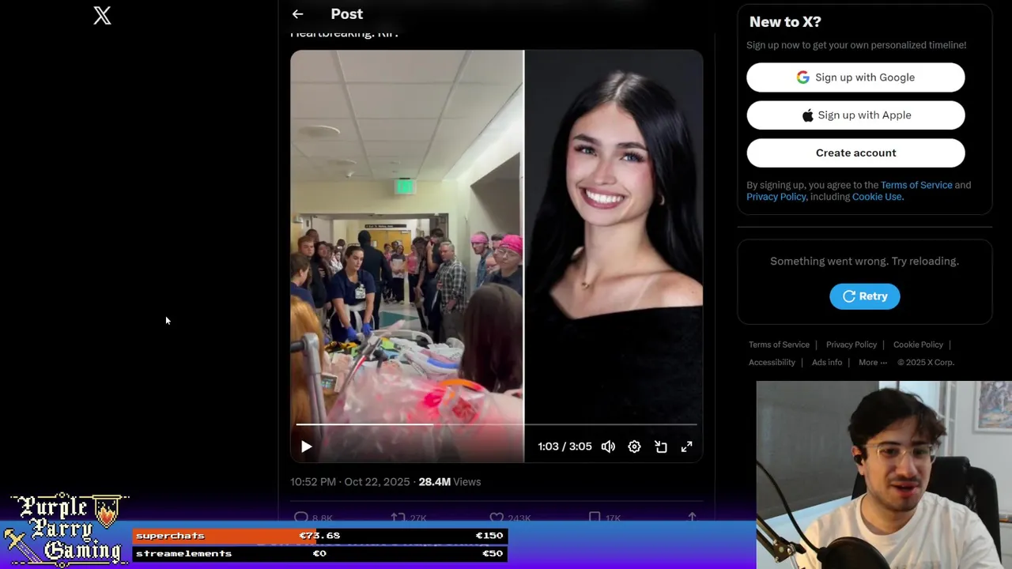1012x569 pixels.
Task: Click the streamelements goal bar
Action: [x=320, y=554]
